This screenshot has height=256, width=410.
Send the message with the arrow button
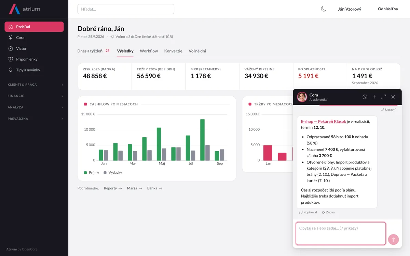point(393,240)
